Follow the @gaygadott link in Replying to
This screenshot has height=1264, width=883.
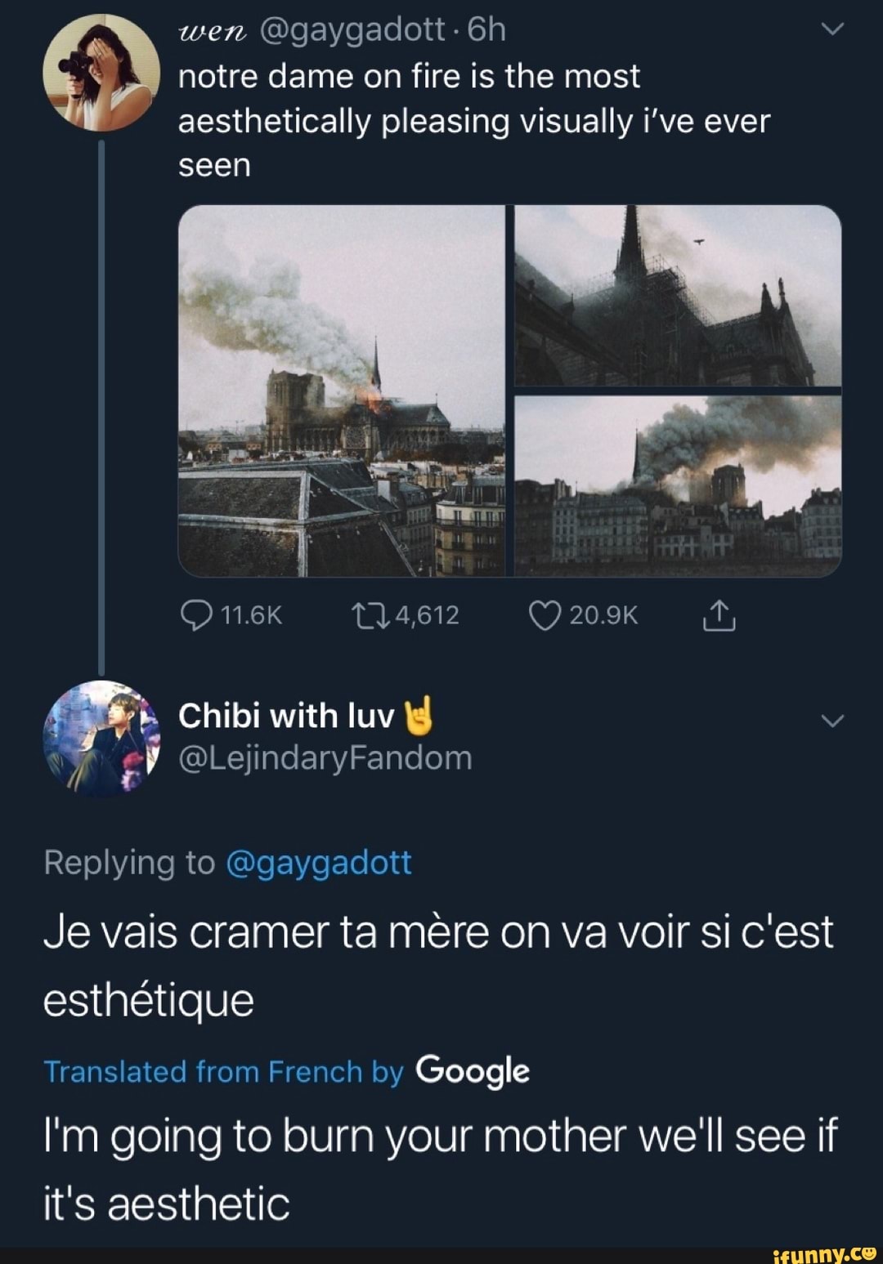point(318,863)
